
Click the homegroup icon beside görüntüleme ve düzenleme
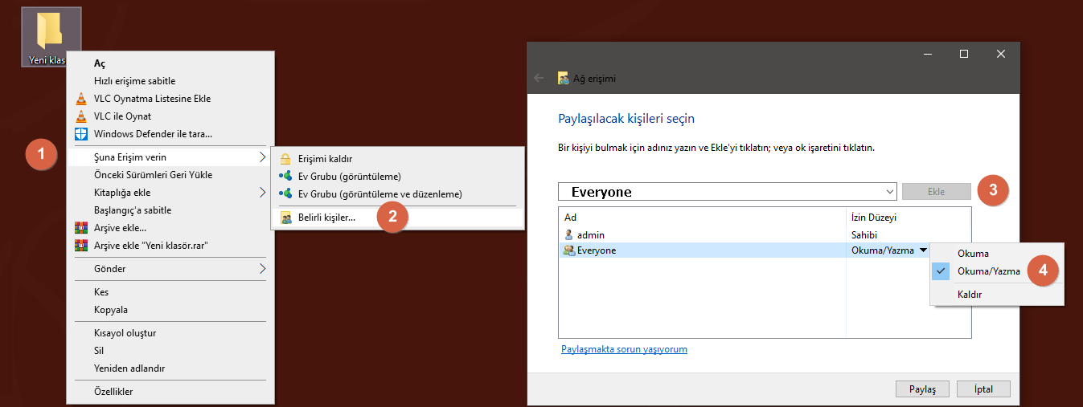pyautogui.click(x=285, y=194)
